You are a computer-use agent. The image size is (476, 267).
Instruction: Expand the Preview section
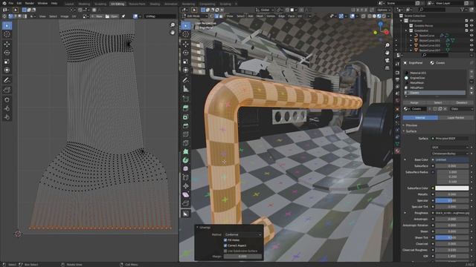[x=411, y=125]
